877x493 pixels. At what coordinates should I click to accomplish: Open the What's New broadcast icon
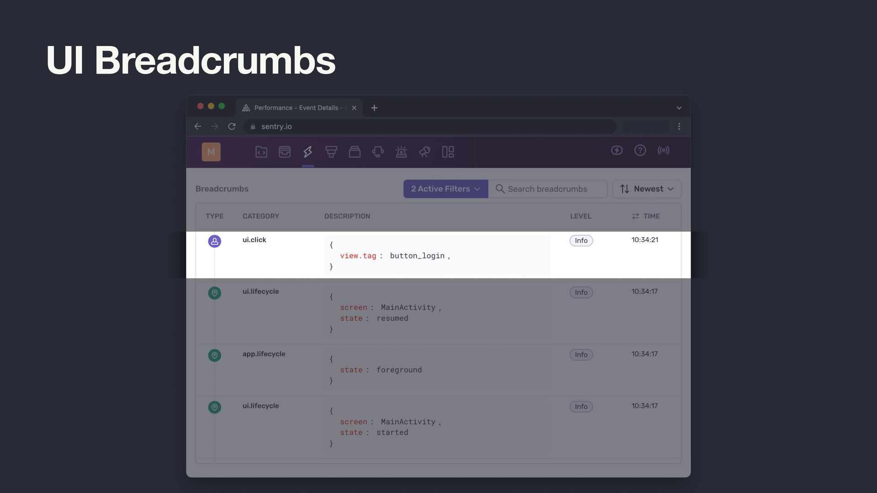click(663, 150)
